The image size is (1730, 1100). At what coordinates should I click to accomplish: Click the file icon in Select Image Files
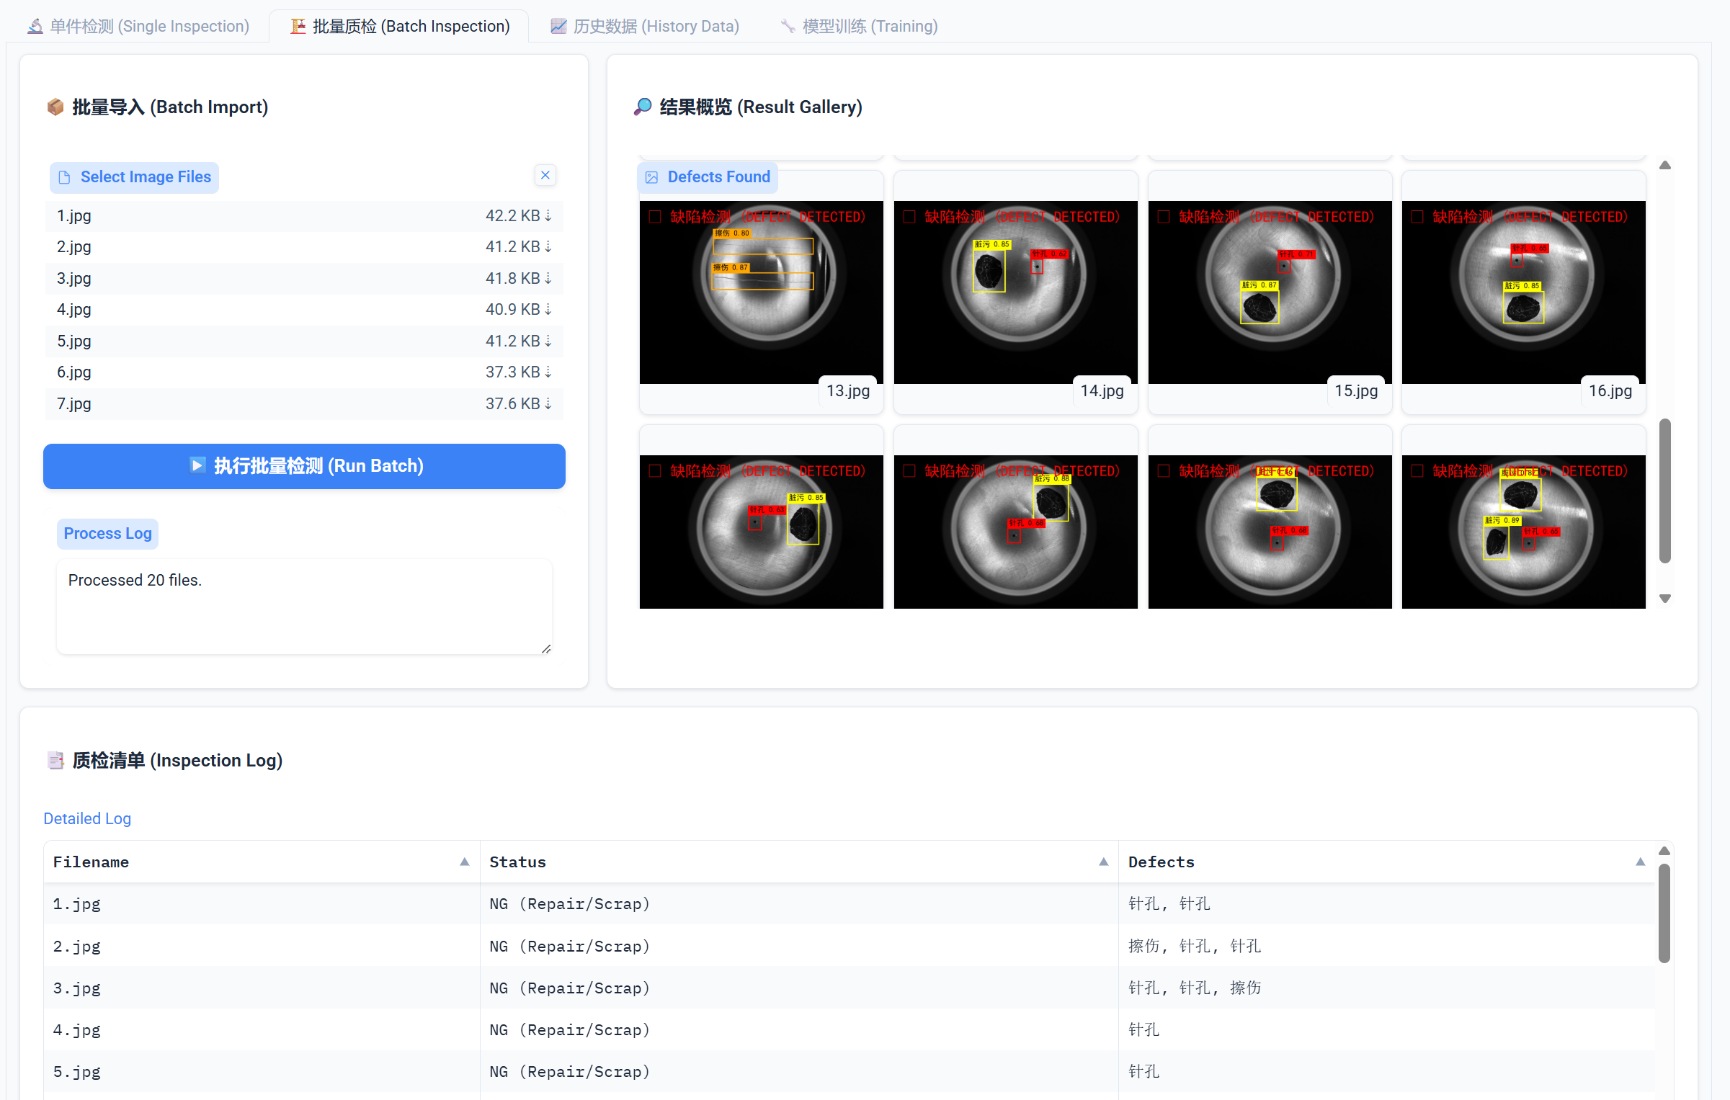pyautogui.click(x=65, y=177)
